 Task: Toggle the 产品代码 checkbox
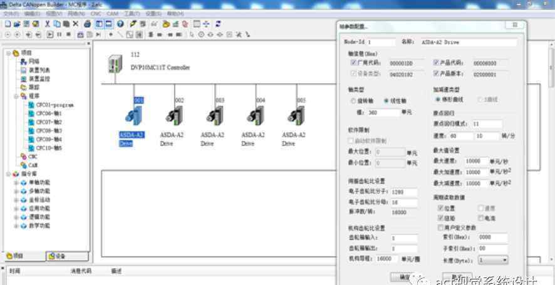436,63
